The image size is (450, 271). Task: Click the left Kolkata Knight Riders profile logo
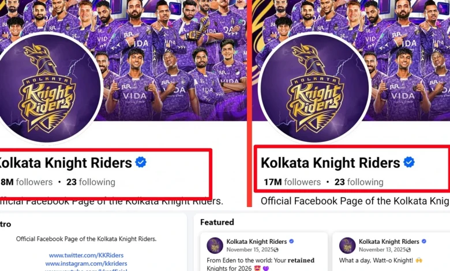[x=47, y=88]
